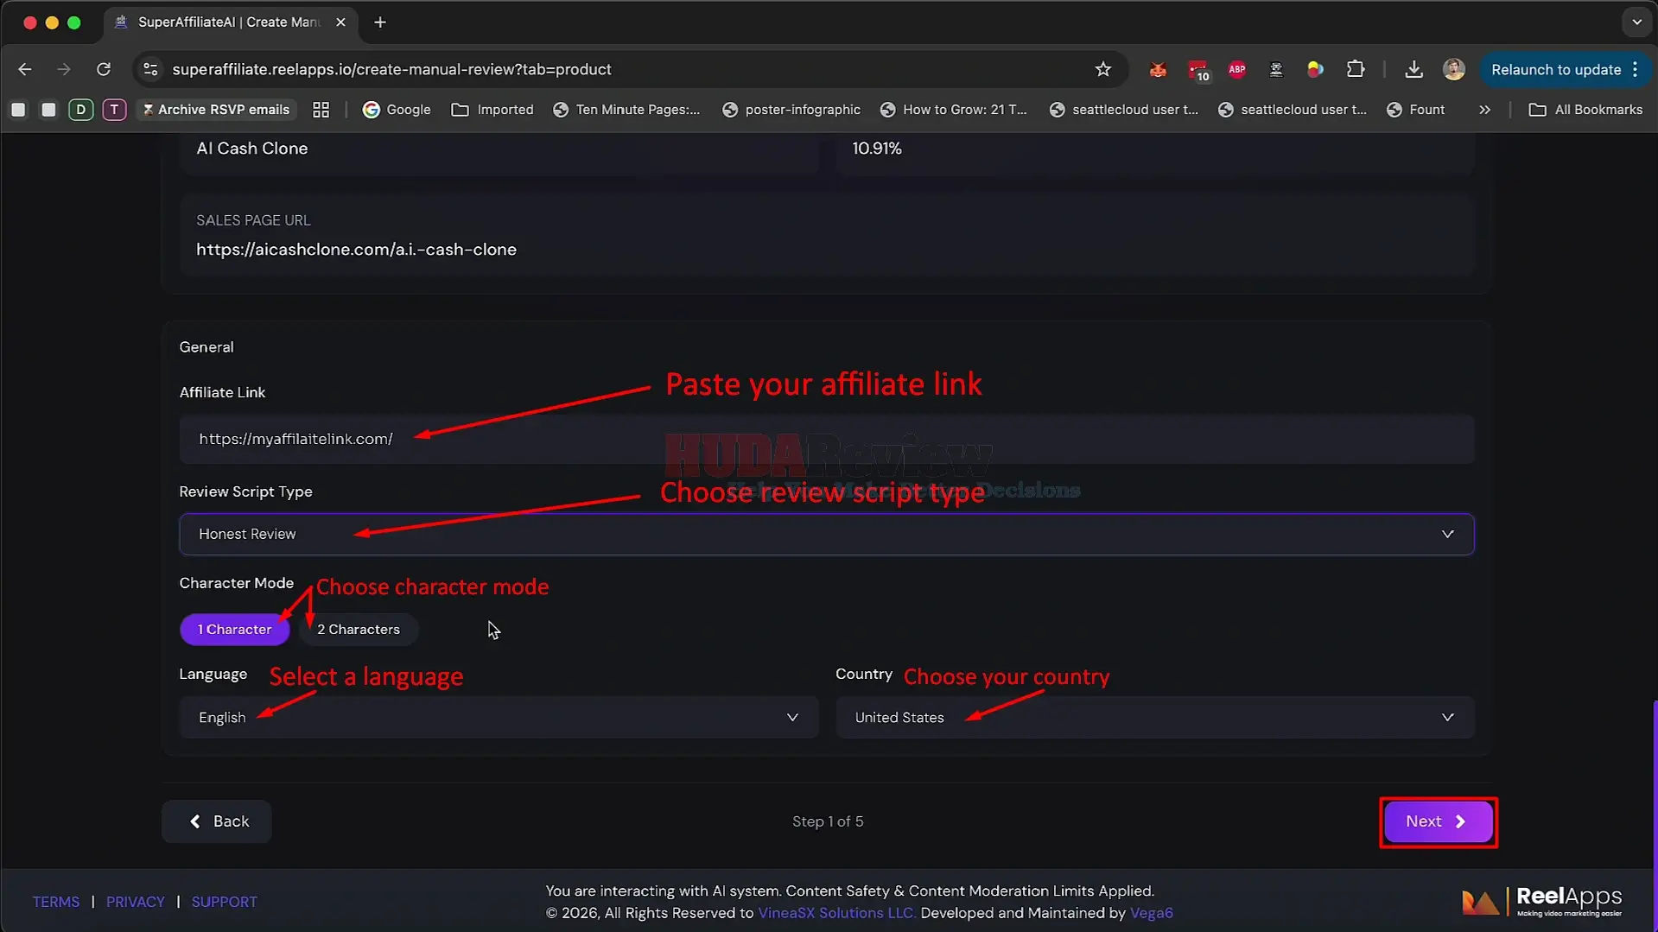The width and height of the screenshot is (1658, 932).
Task: Open the green D bookmark
Action: click(80, 110)
